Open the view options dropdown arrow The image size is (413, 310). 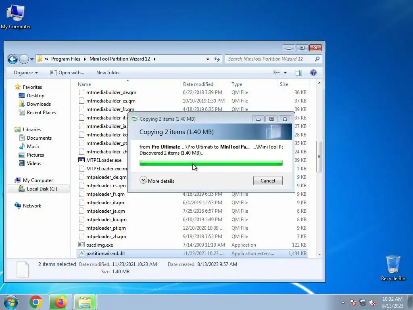point(285,73)
